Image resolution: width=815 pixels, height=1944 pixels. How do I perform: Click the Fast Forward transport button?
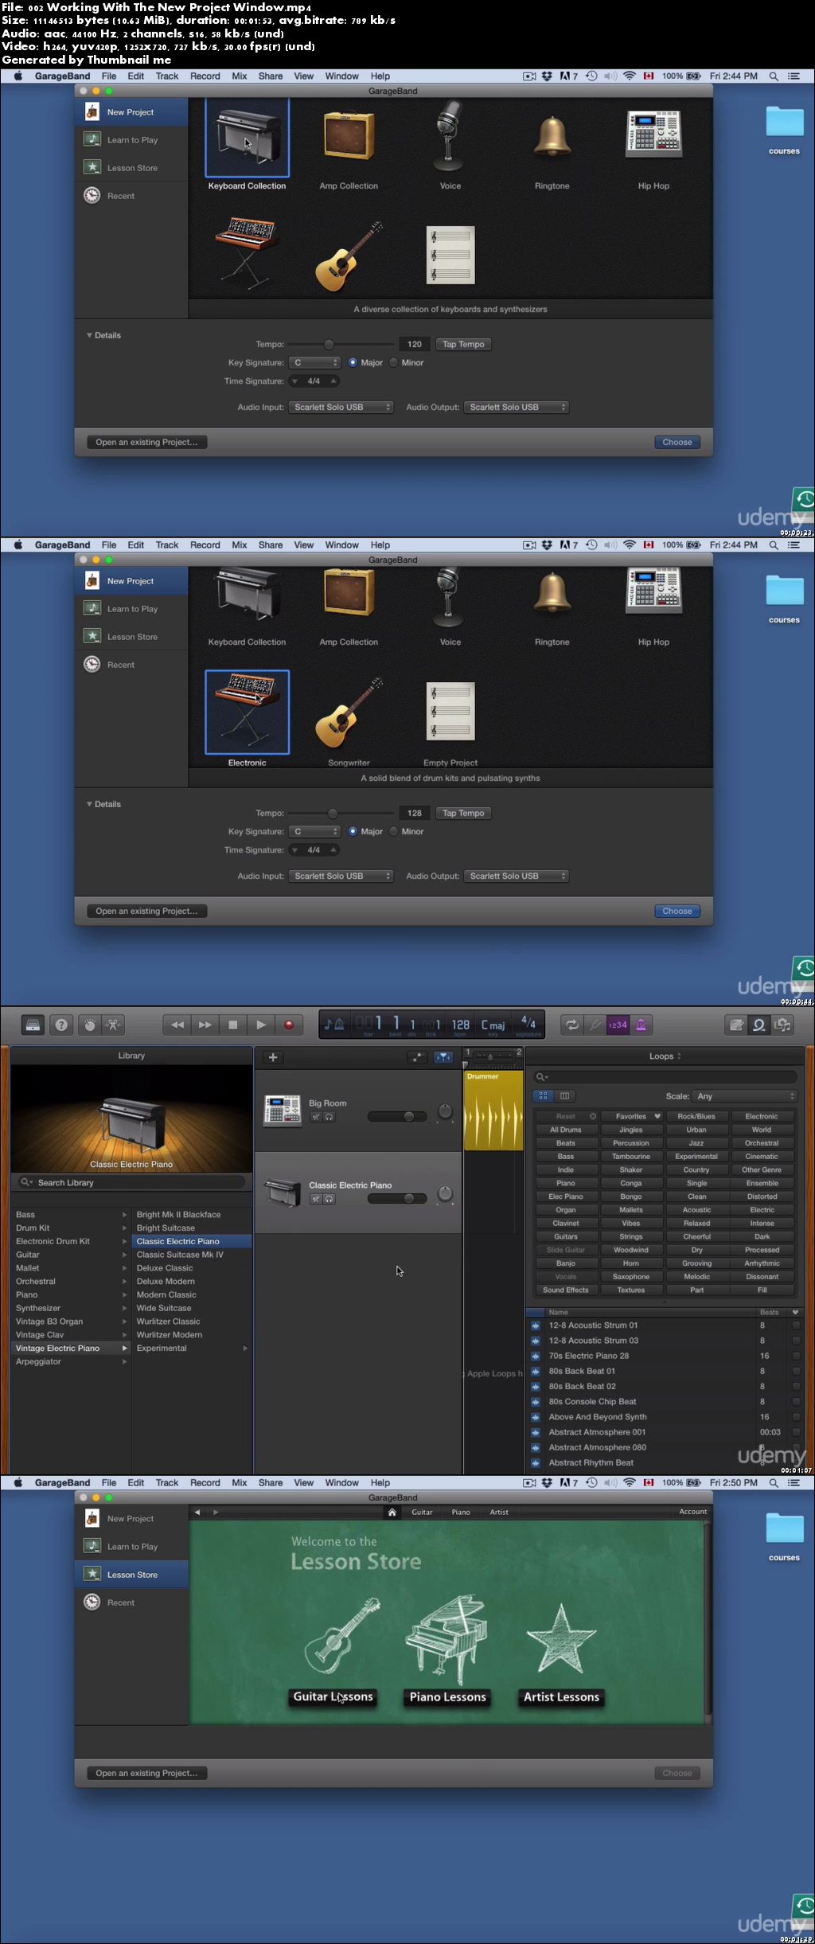click(x=205, y=1025)
